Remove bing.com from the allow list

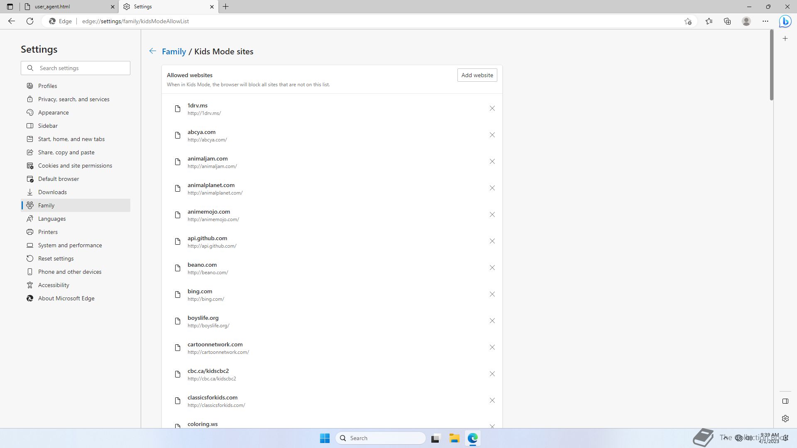(492, 294)
